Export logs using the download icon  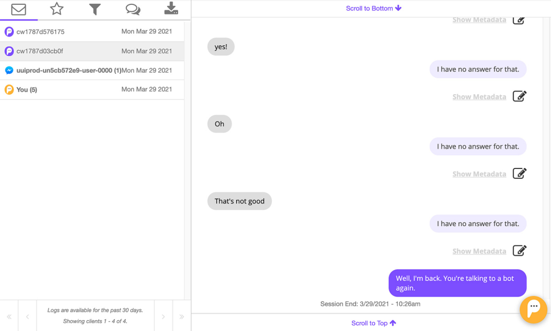click(171, 9)
